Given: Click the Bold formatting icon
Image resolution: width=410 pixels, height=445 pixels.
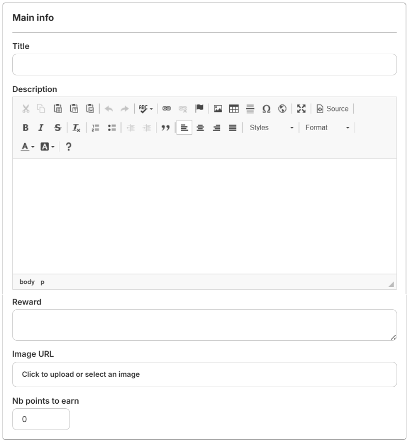Looking at the screenshot, I should coord(25,128).
